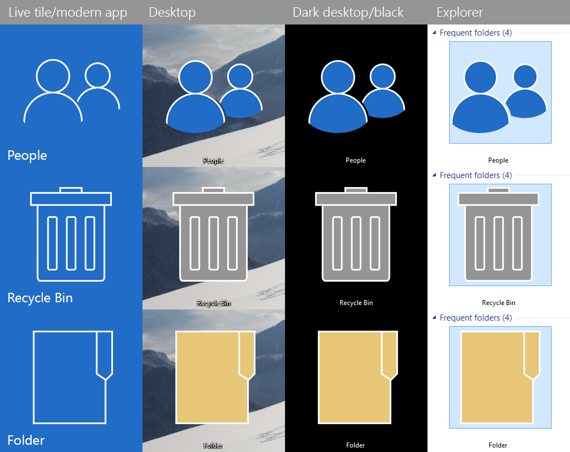The width and height of the screenshot is (570, 452).
Task: Open the outlined Recycle Bin icon on blue tile
Action: (71, 234)
